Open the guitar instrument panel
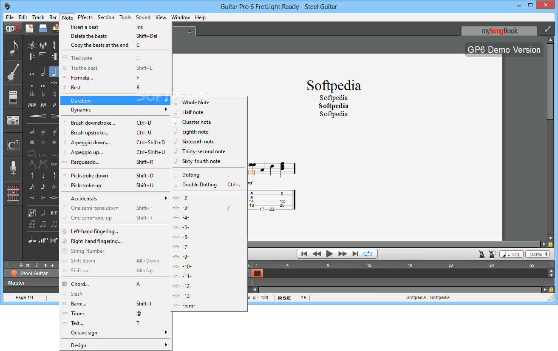Viewport: 558px width, 351px height. pyautogui.click(x=13, y=72)
